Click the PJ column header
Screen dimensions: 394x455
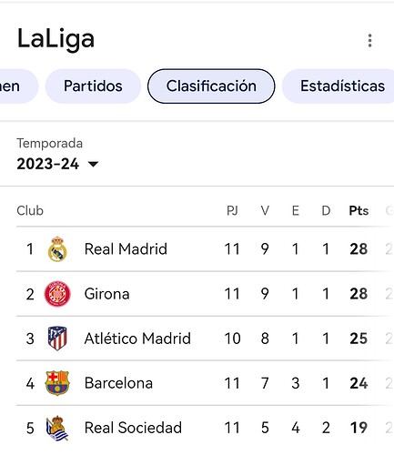point(232,210)
